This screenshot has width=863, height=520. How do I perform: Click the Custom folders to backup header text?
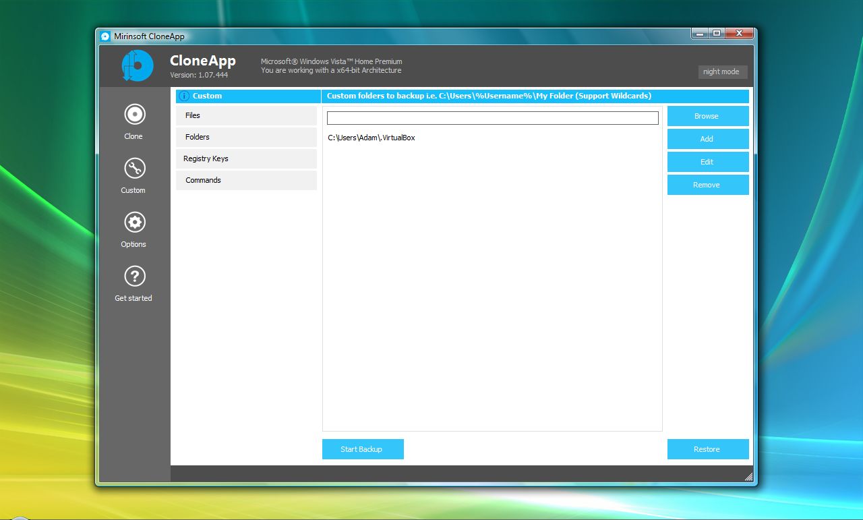click(489, 96)
